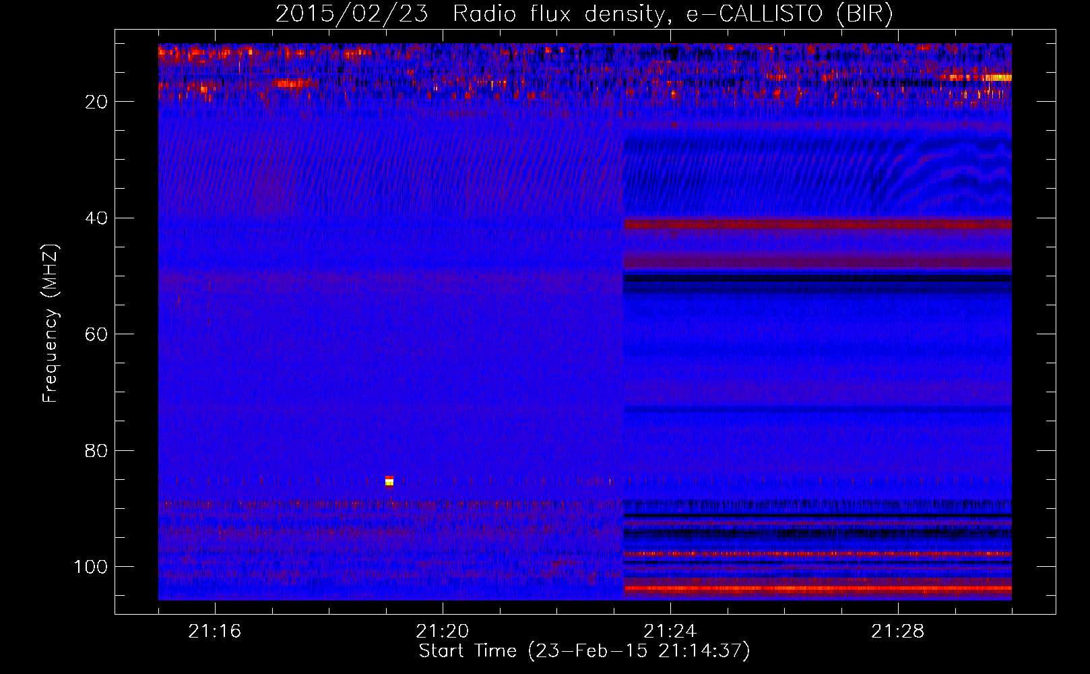Click the bright red band near 104 MHz
This screenshot has height=674, width=1090.
(x=817, y=588)
